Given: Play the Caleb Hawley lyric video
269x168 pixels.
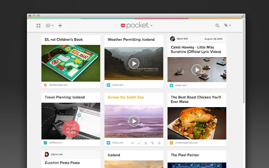Looking at the screenshot, I should (197, 70).
